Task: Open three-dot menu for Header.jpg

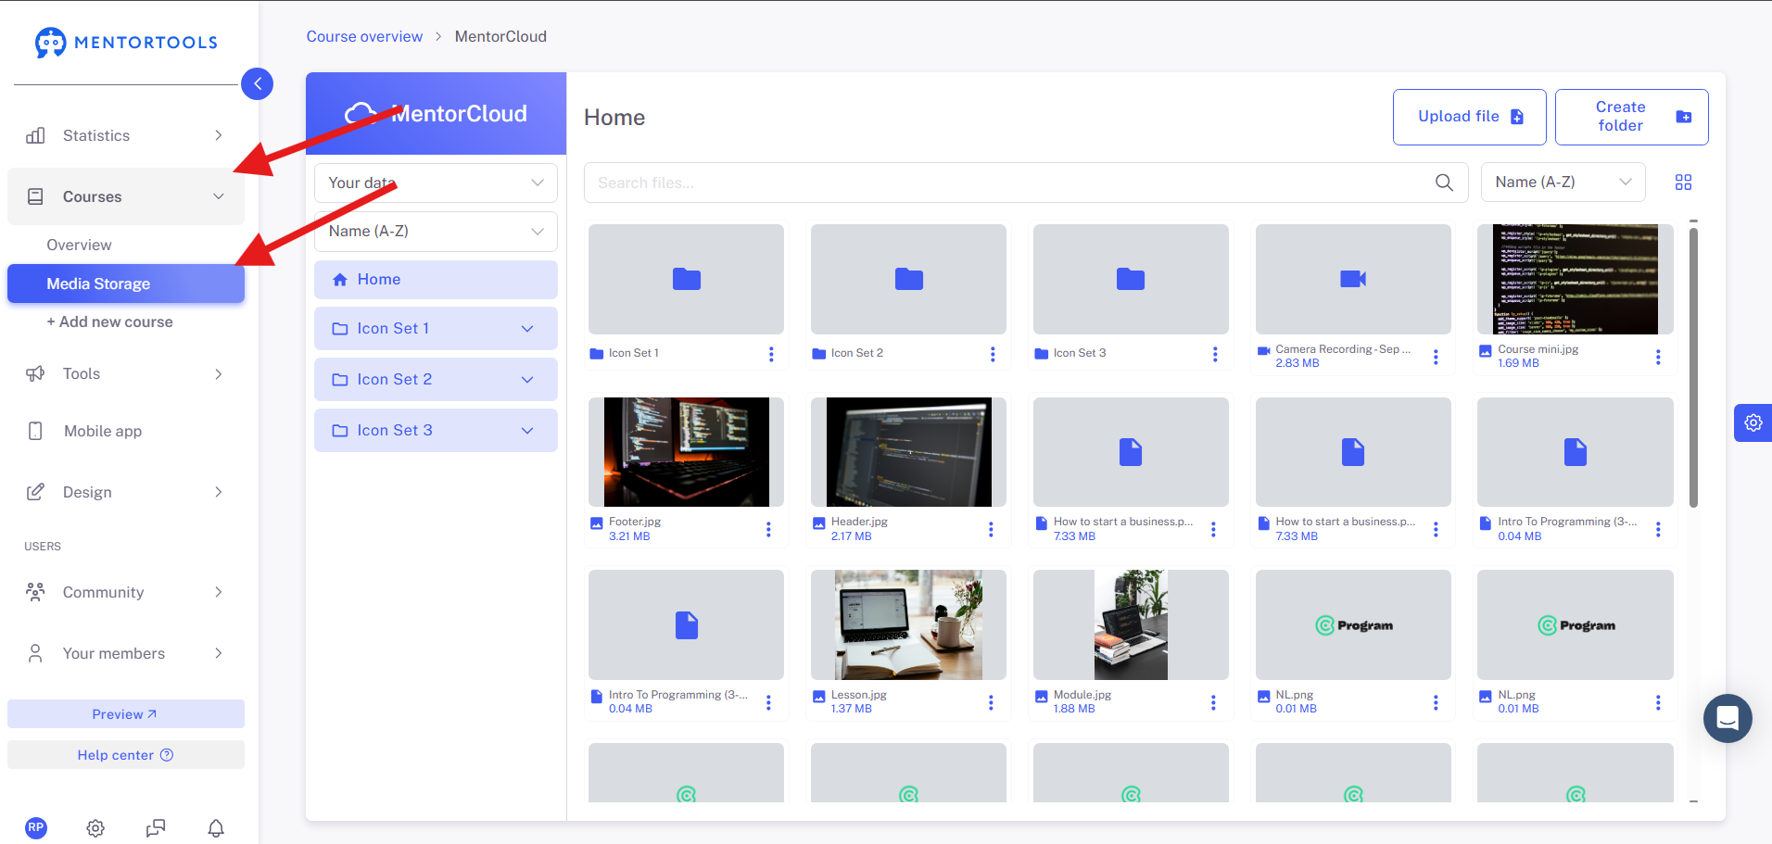Action: [x=991, y=529]
